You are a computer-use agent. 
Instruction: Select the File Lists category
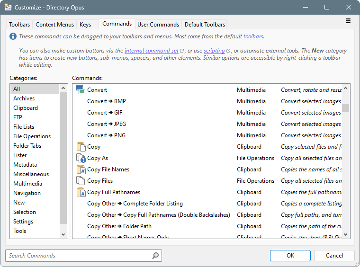35,127
